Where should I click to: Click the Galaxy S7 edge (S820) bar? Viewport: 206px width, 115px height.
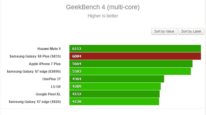click(114, 102)
